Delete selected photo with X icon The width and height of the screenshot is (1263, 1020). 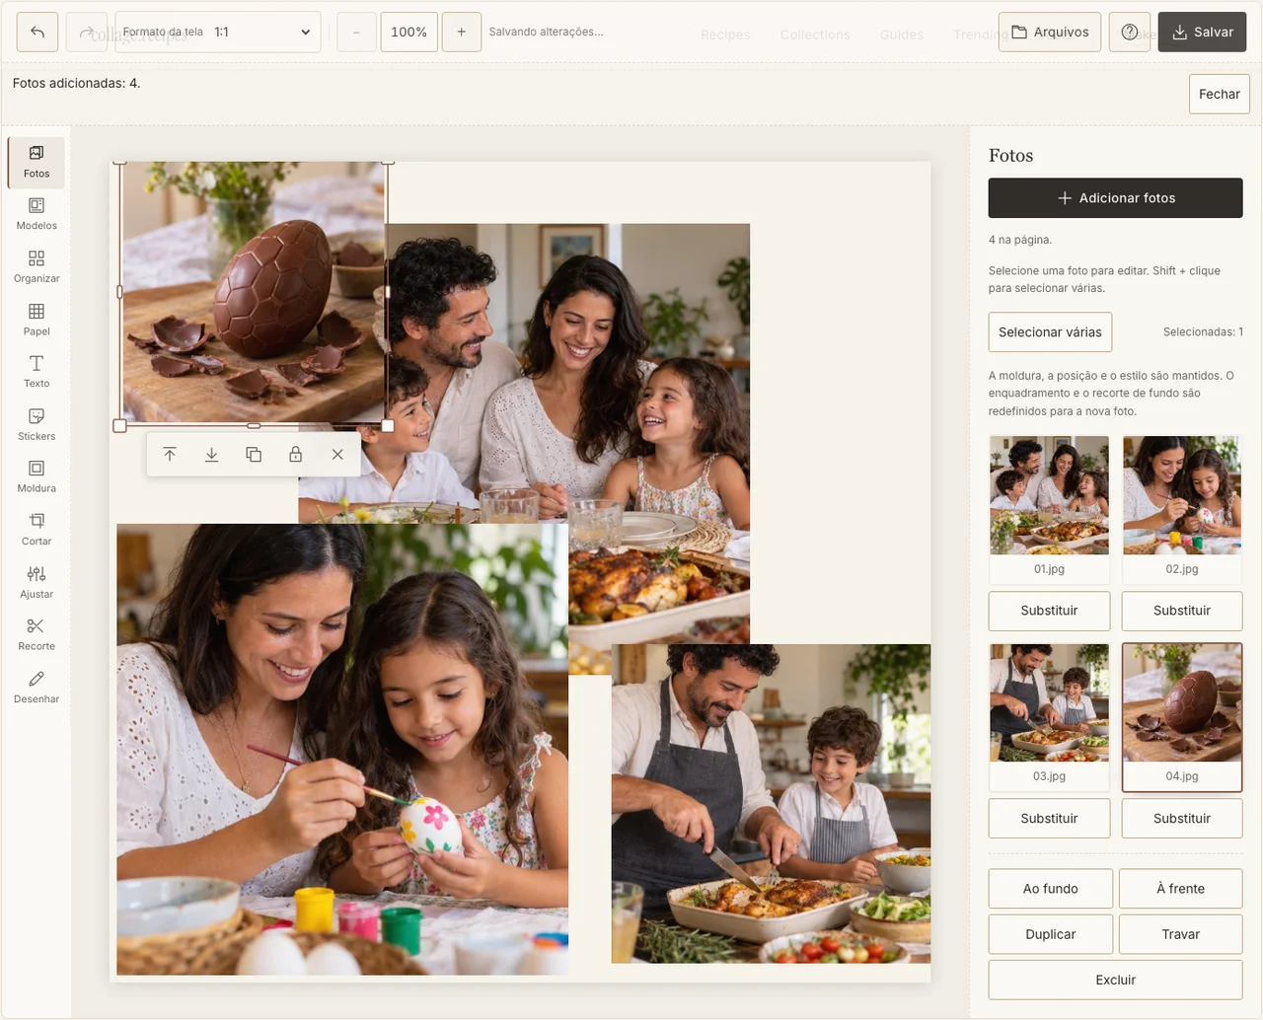click(x=337, y=455)
